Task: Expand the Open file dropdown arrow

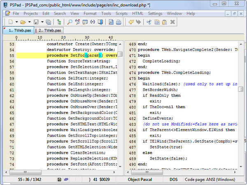Action: (x=29, y=22)
